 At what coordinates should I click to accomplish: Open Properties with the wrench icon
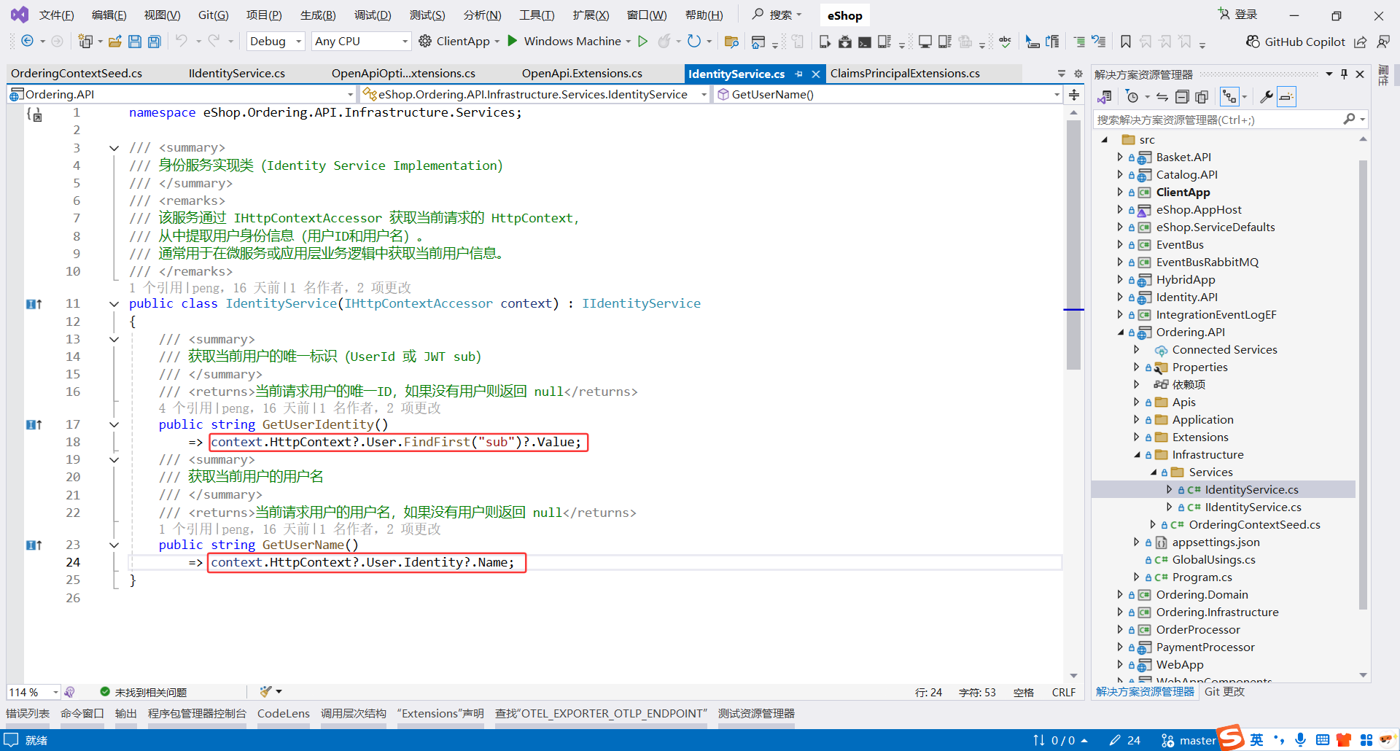point(1267,97)
